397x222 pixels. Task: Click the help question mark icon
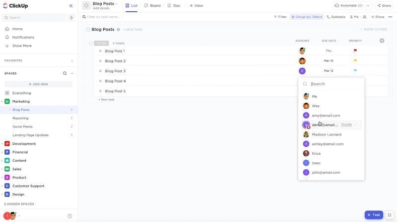[x=69, y=216]
